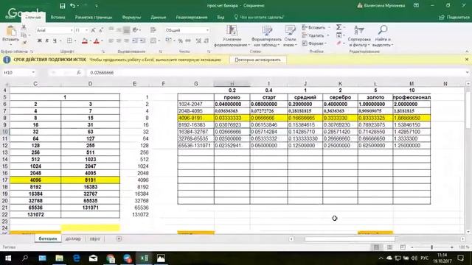This screenshot has width=472, height=265.
Task: Click the zoom slider in status bar
Action: tap(431, 247)
